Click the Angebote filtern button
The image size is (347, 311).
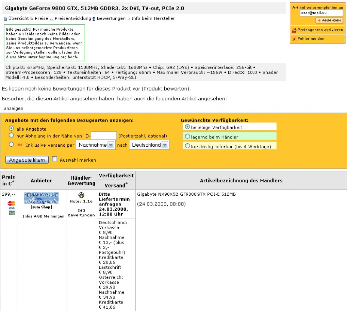coord(27,160)
